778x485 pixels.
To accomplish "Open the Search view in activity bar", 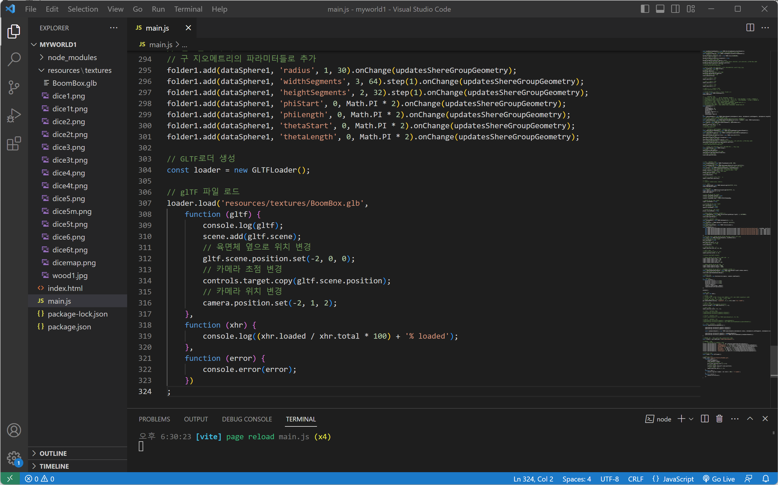I will click(x=14, y=59).
